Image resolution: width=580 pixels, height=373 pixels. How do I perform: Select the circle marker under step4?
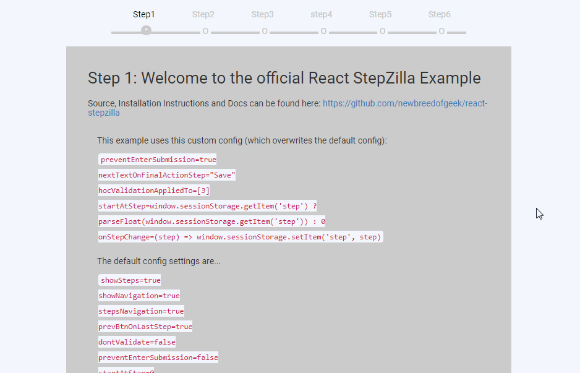[323, 32]
